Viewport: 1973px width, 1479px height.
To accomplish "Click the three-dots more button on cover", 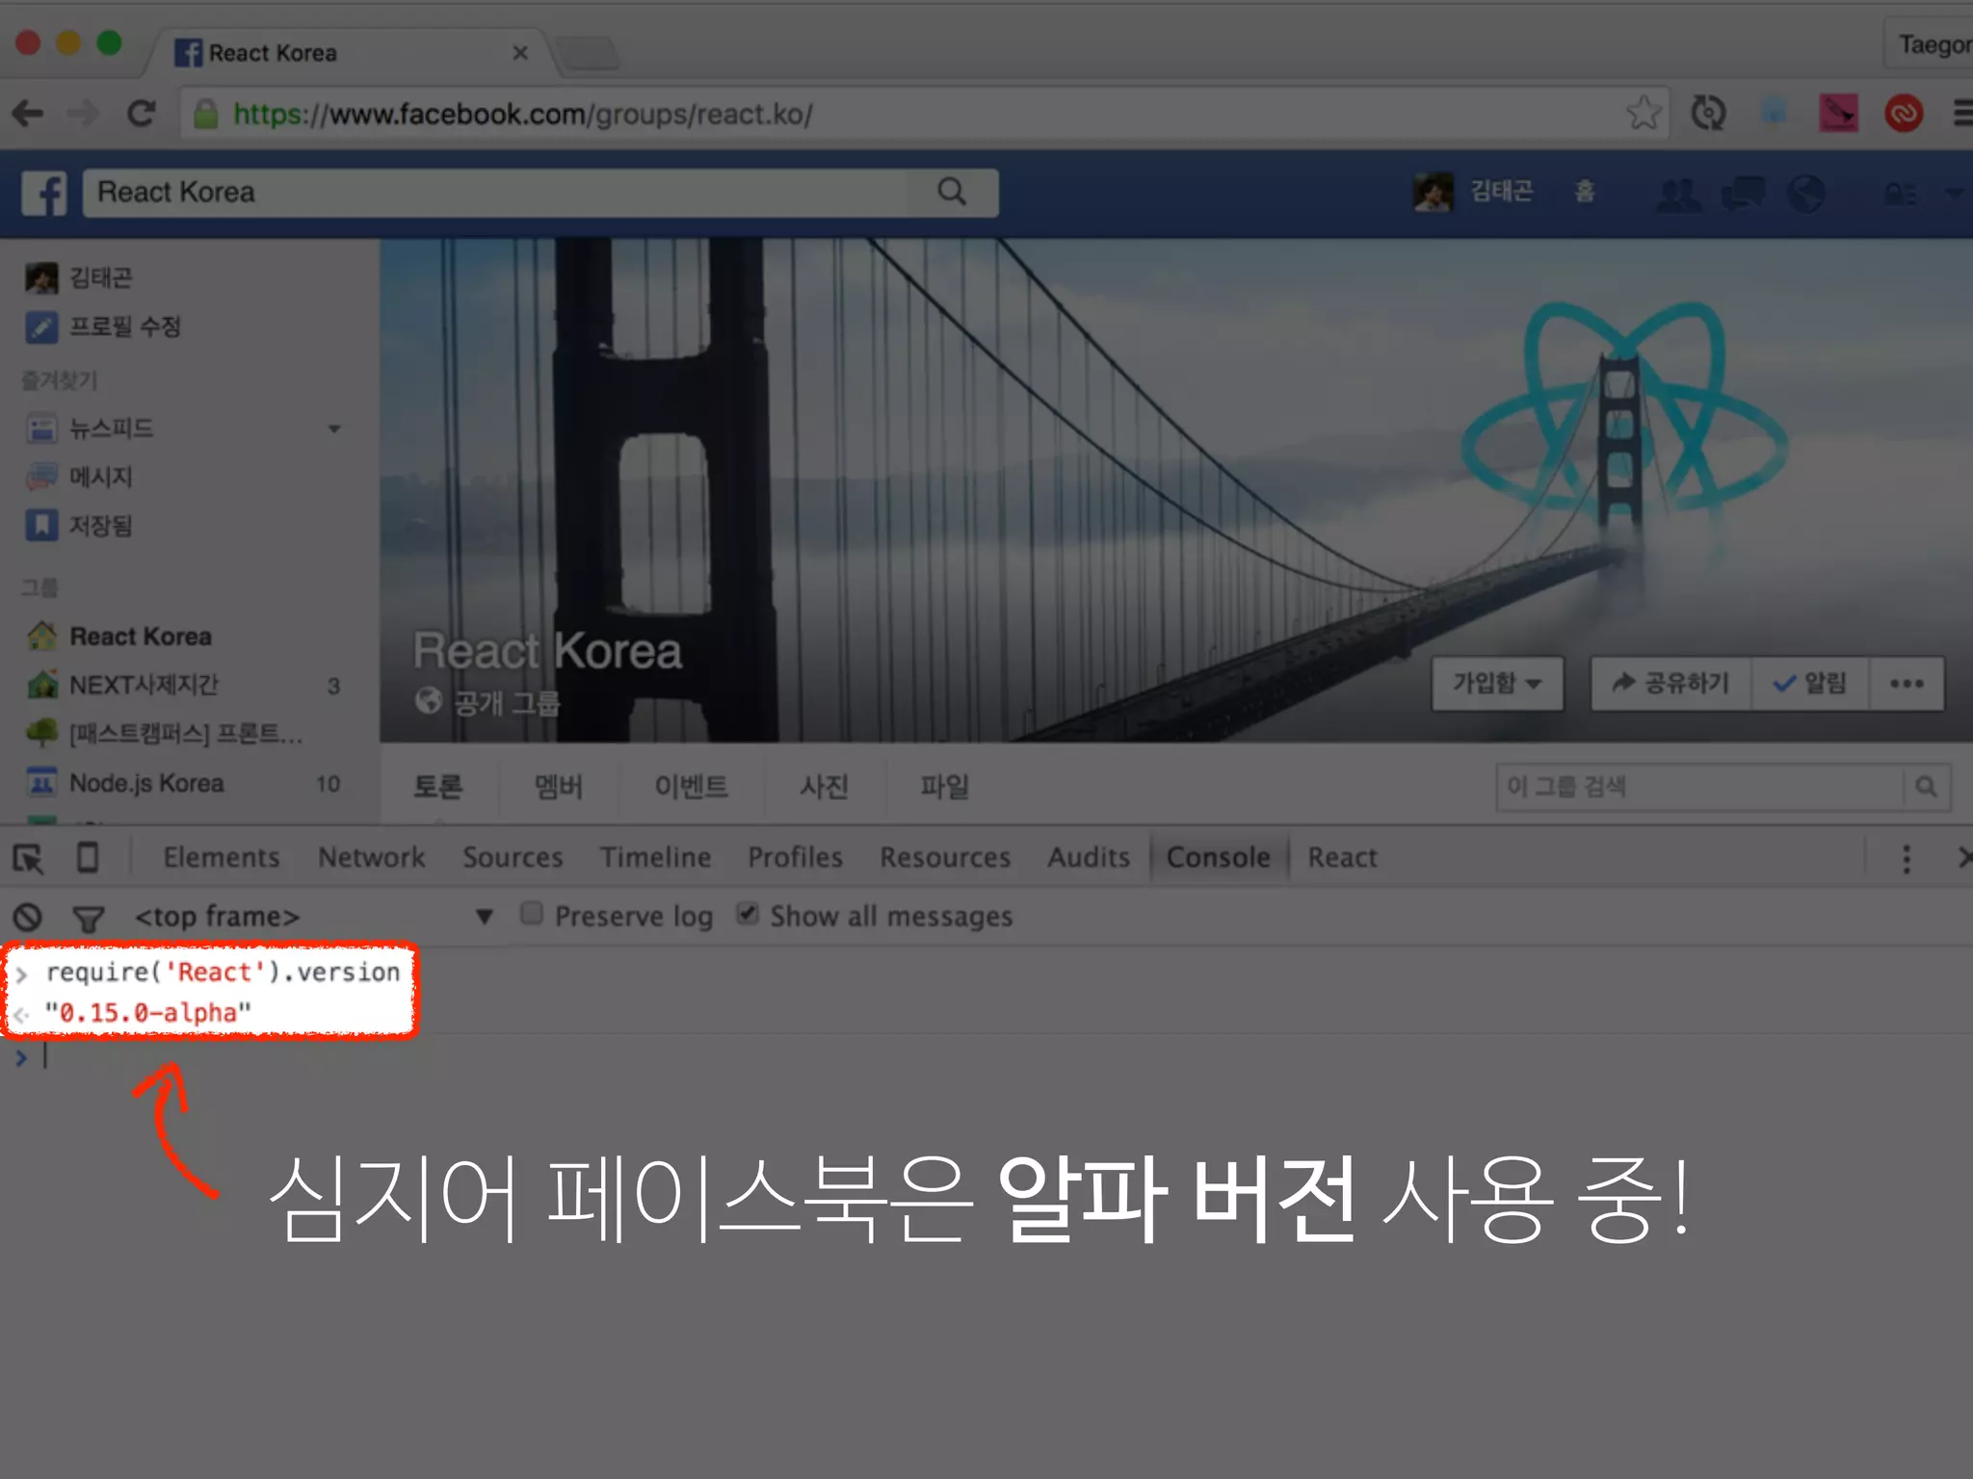I will (1907, 684).
